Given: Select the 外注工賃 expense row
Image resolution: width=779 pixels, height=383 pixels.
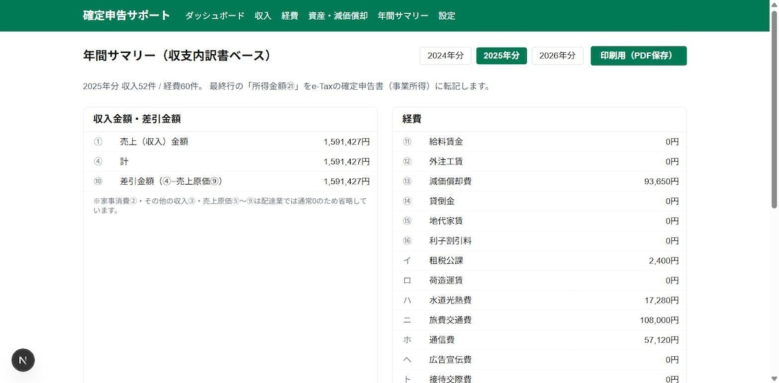Looking at the screenshot, I should click(x=540, y=161).
